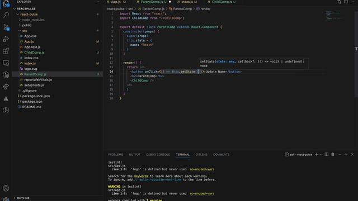
Task: Click react-pulse breadcrumb segment
Action: tap(116, 9)
